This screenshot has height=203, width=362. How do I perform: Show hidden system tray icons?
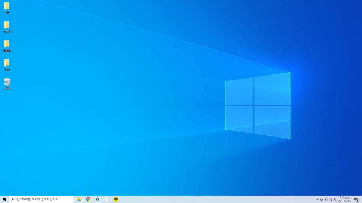[317, 199]
